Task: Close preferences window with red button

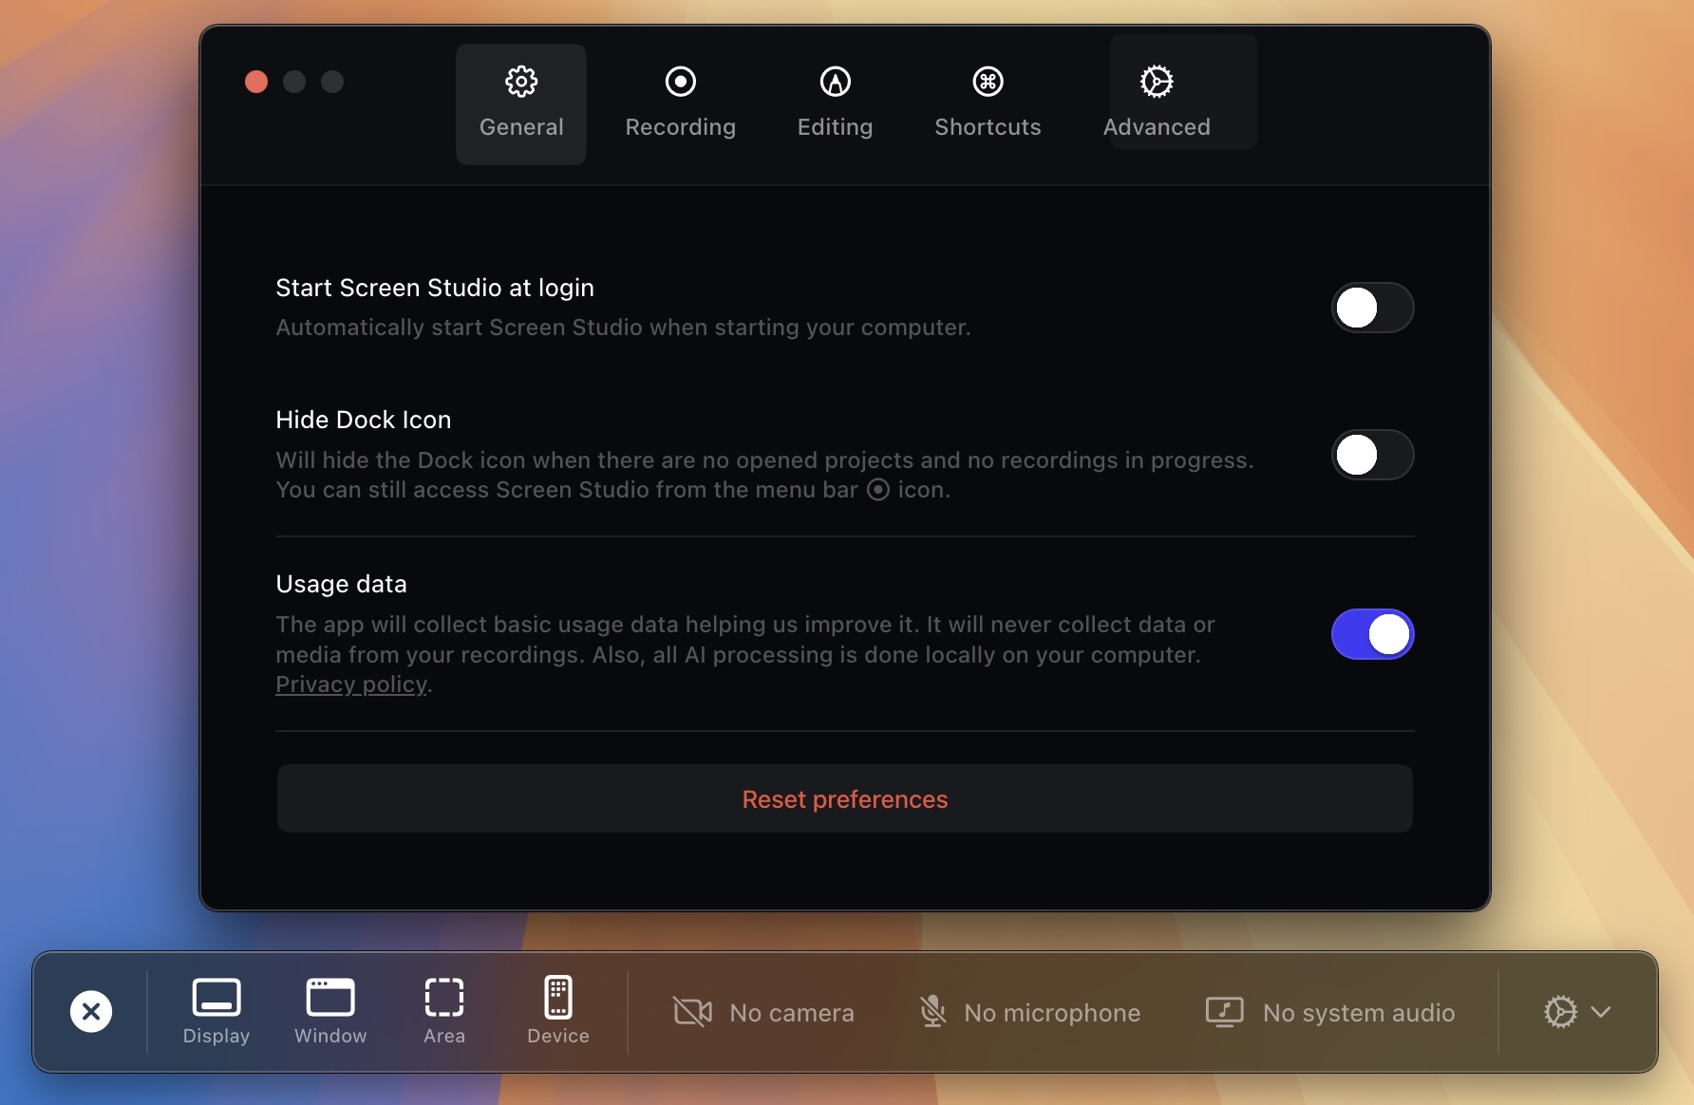Action: 256,82
